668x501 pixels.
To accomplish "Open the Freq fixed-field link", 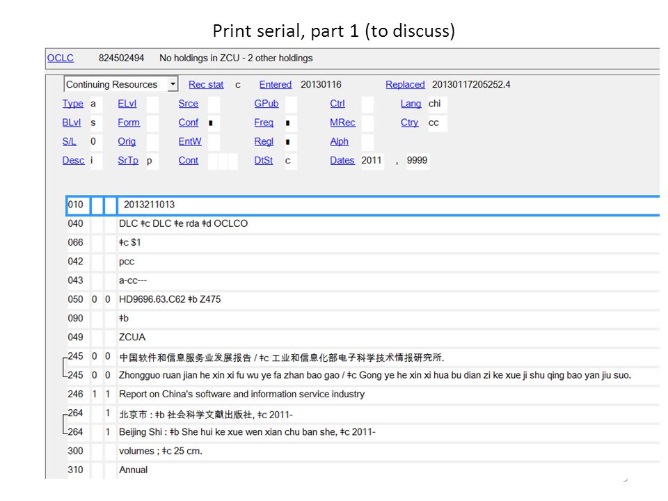I will click(x=264, y=122).
